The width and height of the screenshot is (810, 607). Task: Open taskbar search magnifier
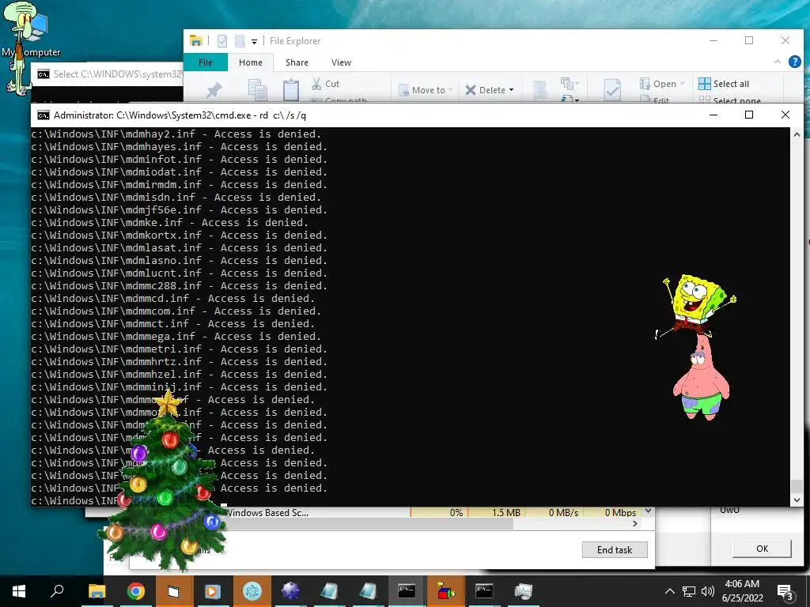pos(57,591)
